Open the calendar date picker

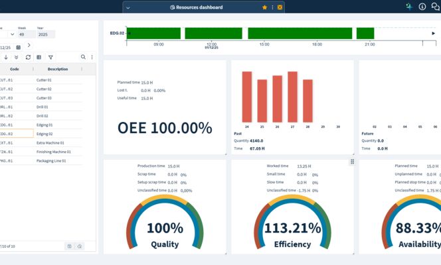pyautogui.click(x=18, y=47)
